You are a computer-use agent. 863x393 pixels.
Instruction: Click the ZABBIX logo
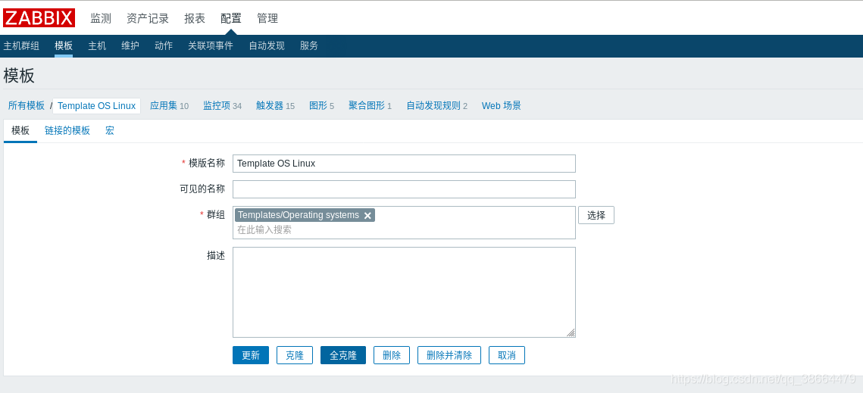tap(39, 17)
